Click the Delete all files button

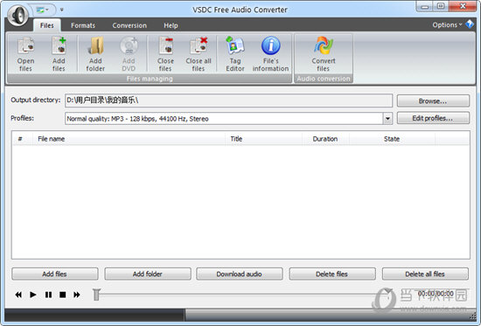click(425, 274)
